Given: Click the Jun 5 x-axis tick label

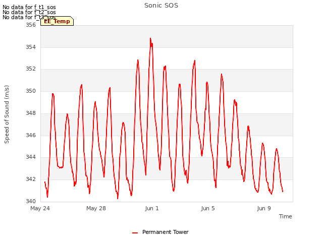Looking at the screenshot, I should 208,208.
